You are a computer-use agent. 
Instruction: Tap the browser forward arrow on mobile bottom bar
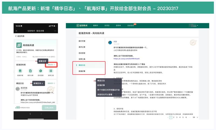point(41,114)
